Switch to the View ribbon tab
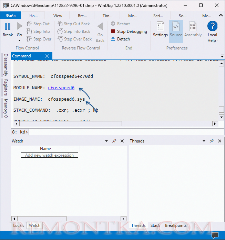This screenshot has height=240, width=225. (x=58, y=16)
